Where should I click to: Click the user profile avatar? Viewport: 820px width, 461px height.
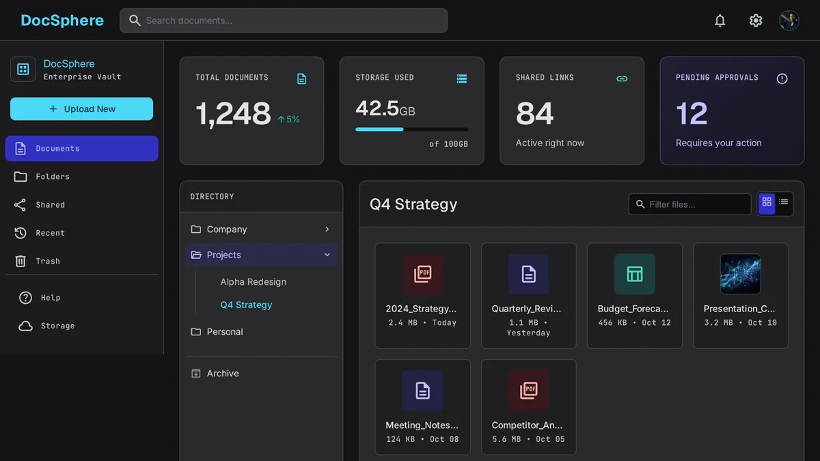789,20
